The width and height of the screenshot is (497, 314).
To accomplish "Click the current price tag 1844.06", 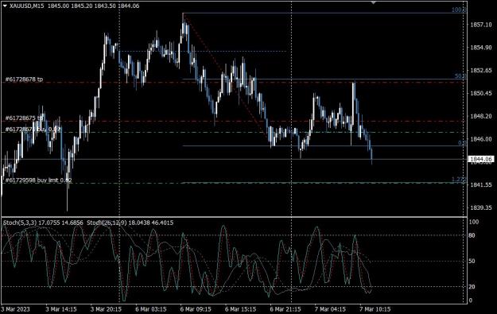I will [481, 159].
